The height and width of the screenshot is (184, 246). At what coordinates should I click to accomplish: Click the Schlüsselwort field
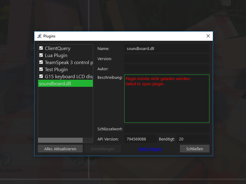(167, 129)
